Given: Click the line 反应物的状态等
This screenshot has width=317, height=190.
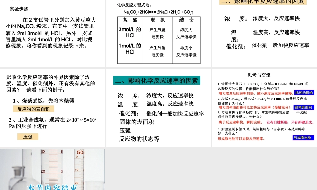Looking at the screenshot, I should click(x=139, y=139).
